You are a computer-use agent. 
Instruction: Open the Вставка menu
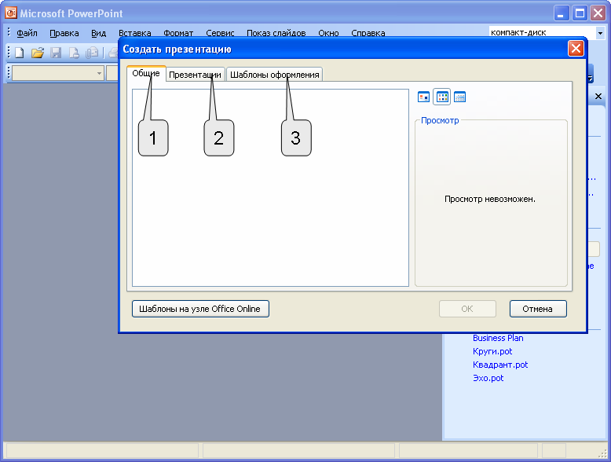click(135, 33)
